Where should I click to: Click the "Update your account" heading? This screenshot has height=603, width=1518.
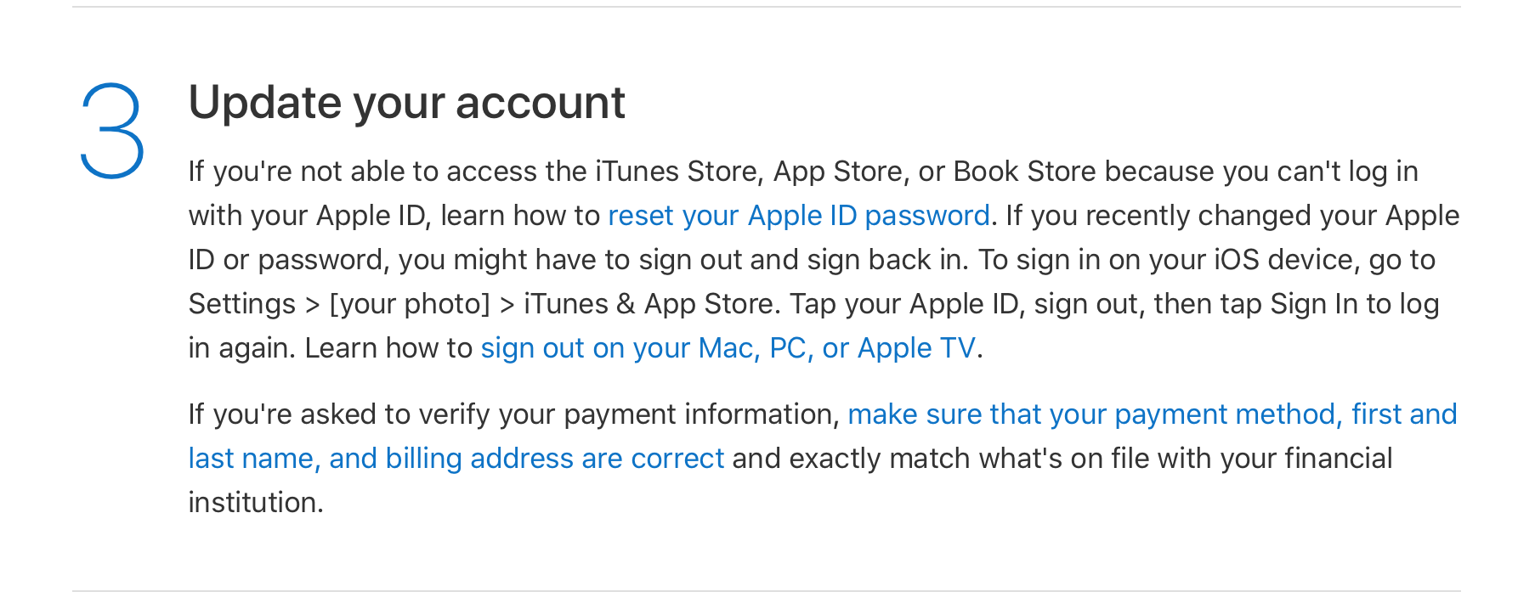click(x=407, y=104)
